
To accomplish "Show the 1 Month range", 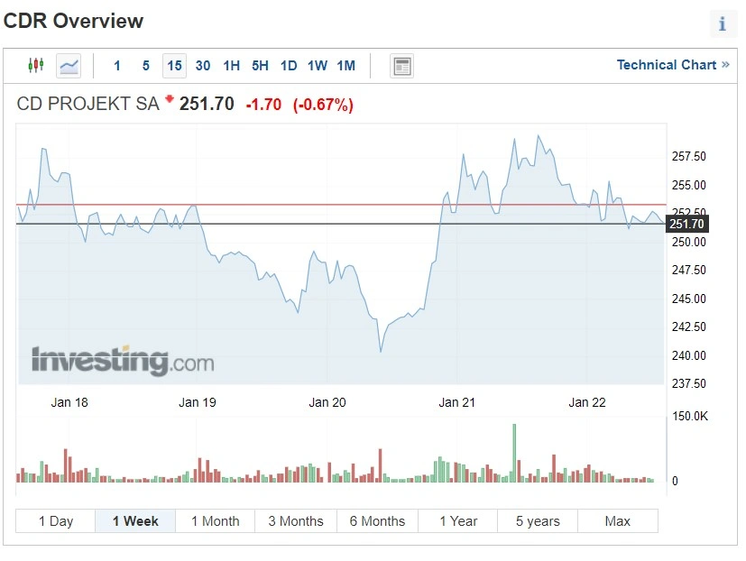I will [216, 521].
